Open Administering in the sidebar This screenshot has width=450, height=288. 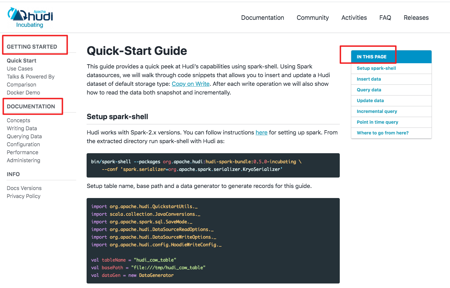[23, 160]
